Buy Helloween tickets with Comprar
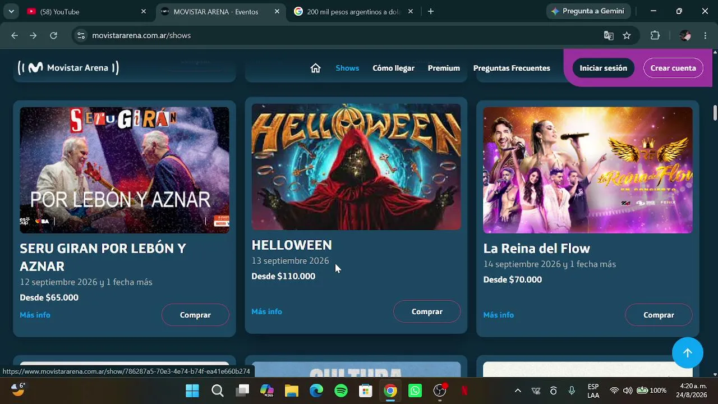This screenshot has height=404, width=718. point(427,311)
